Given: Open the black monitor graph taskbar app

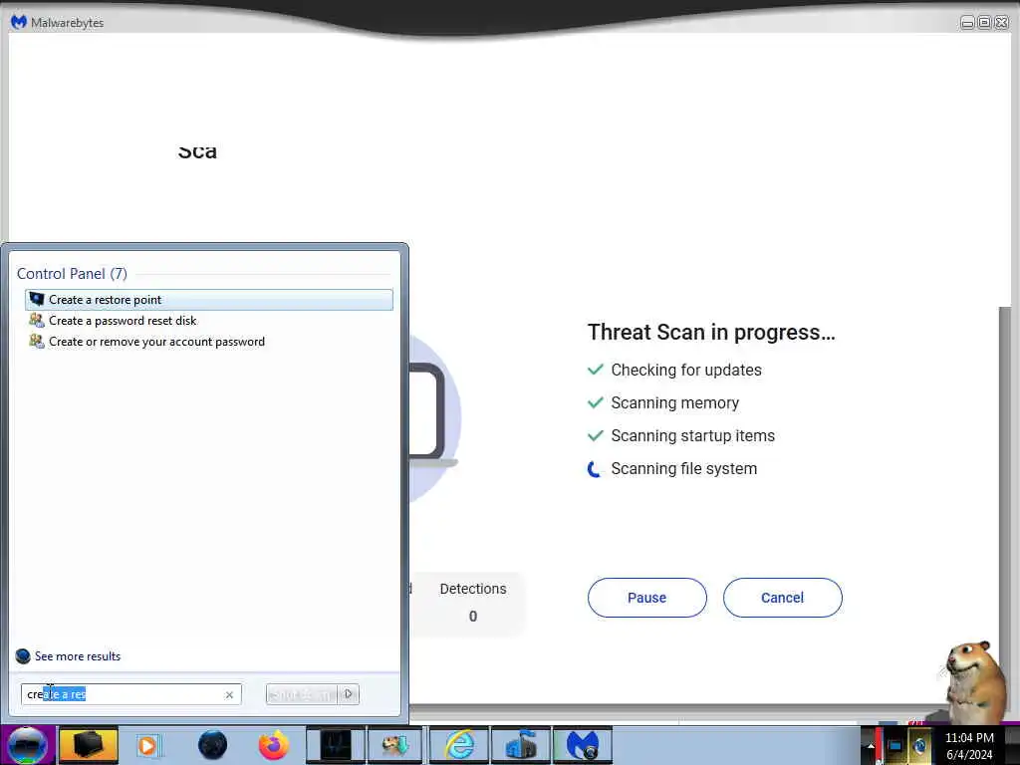Looking at the screenshot, I should tap(336, 745).
